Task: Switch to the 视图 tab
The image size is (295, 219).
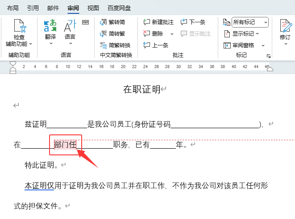Action: point(93,8)
